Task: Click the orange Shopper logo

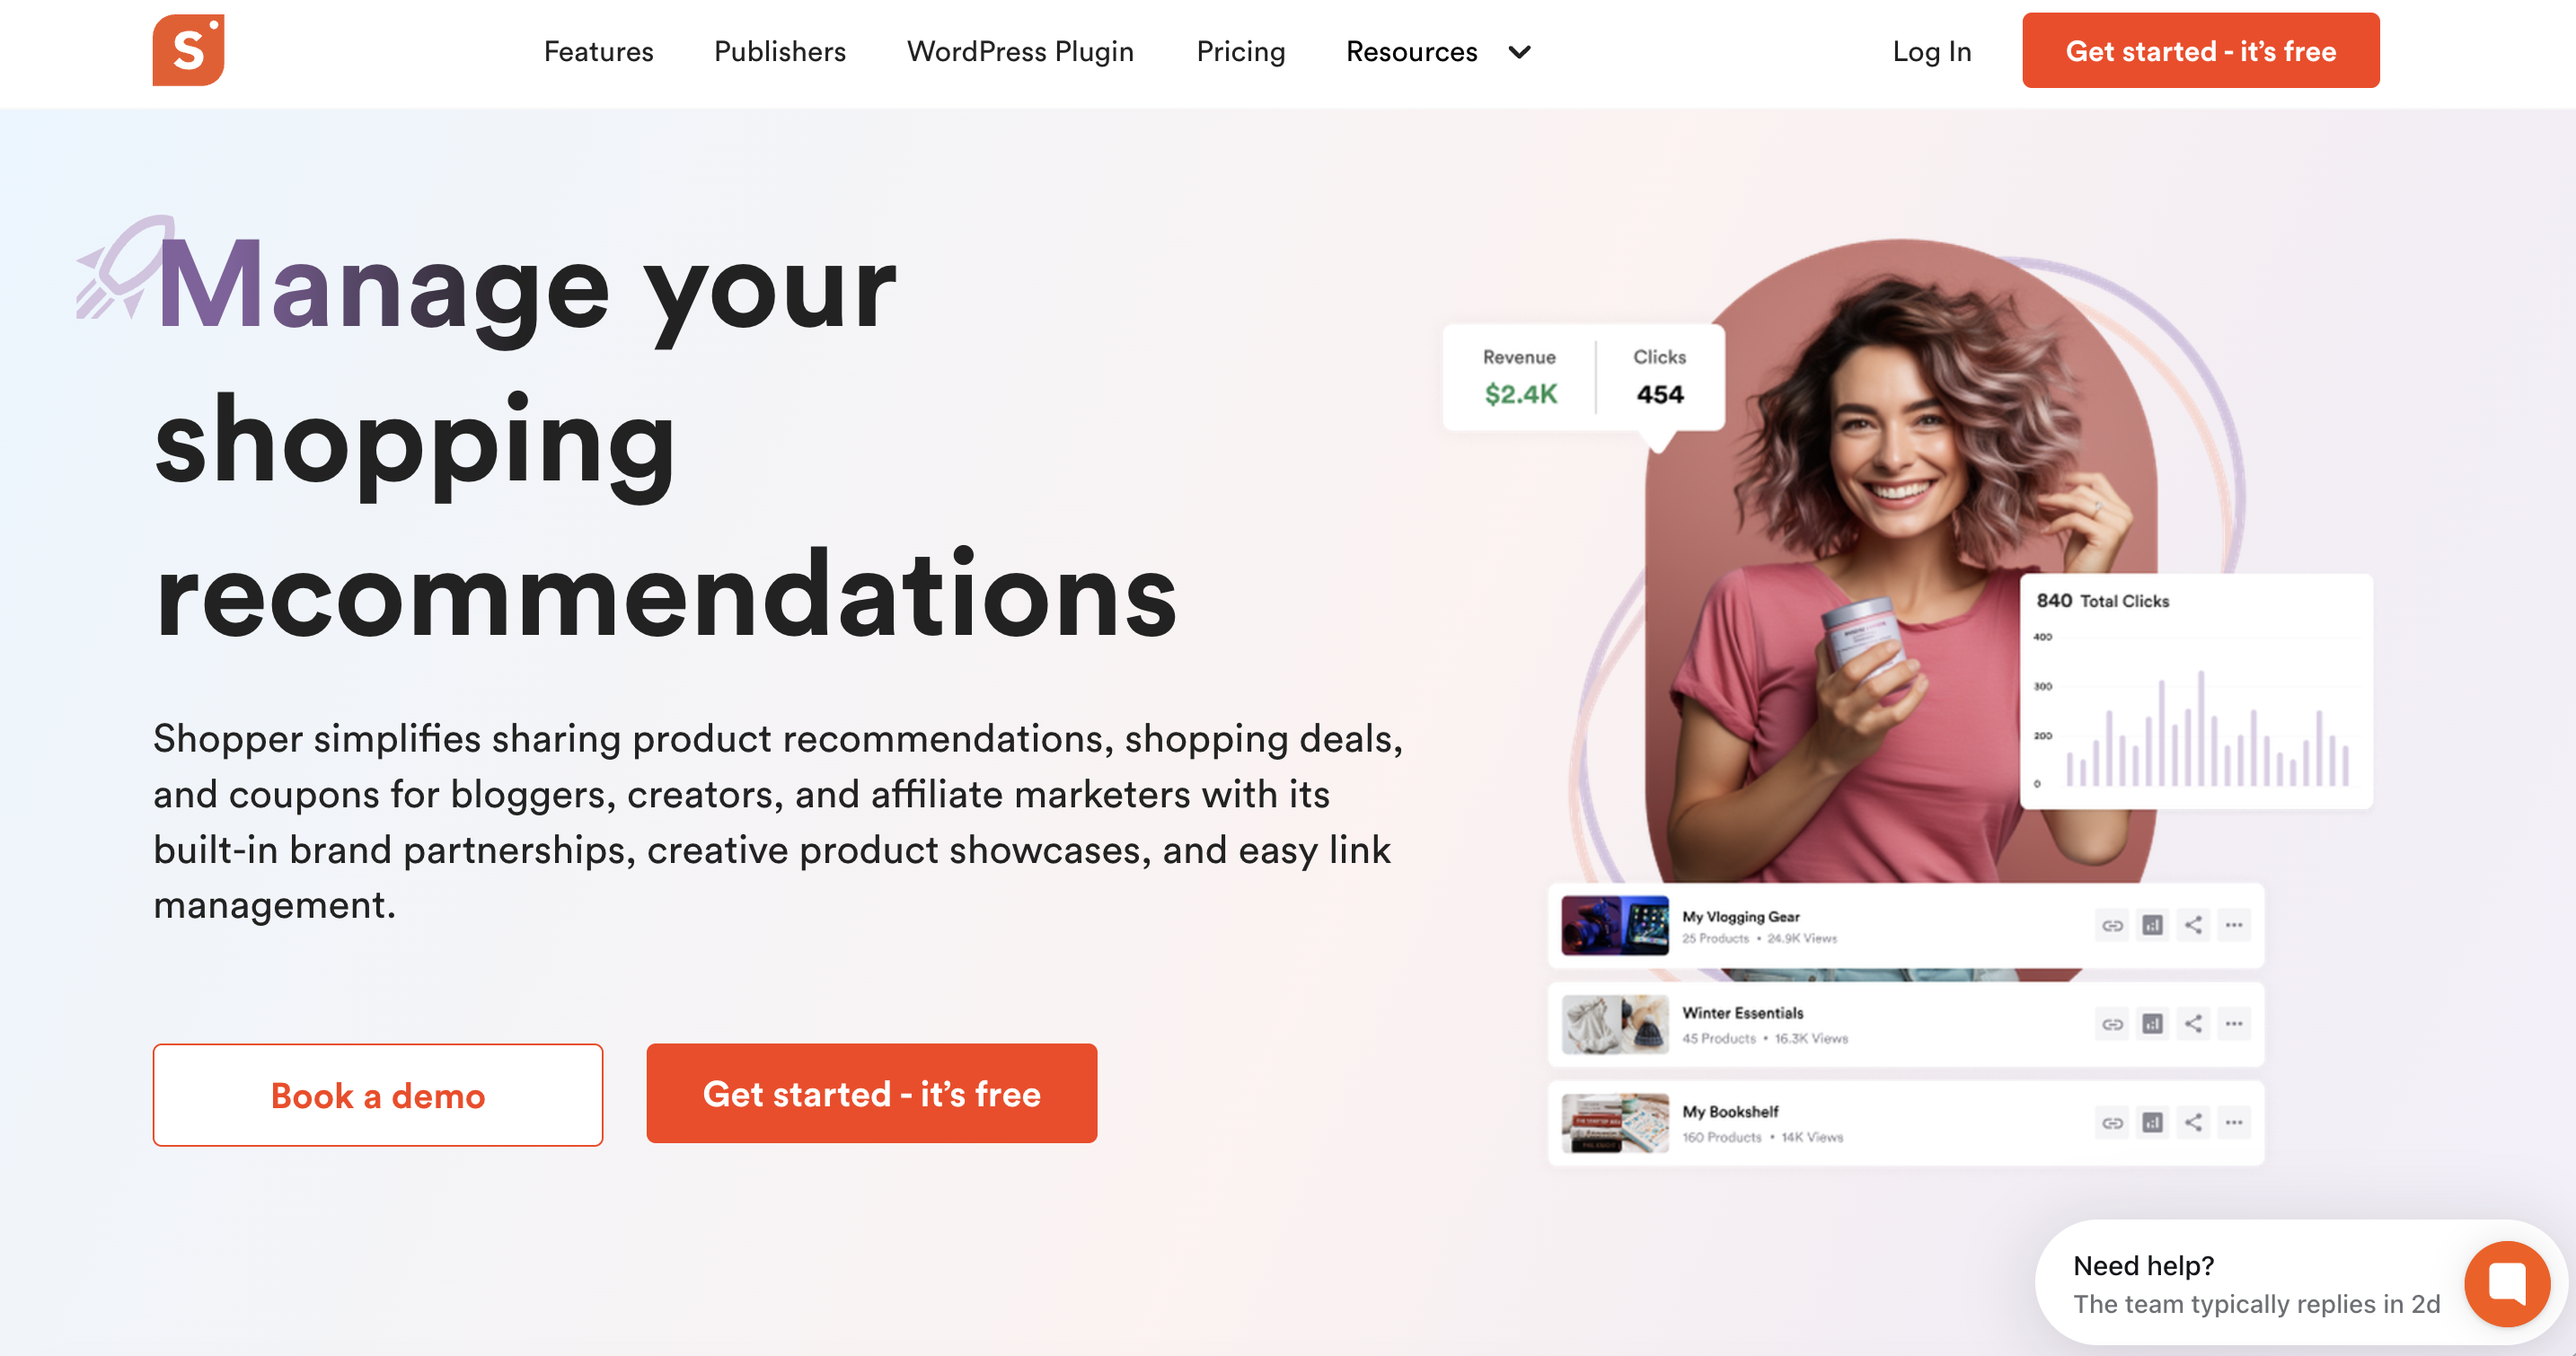Action: (x=188, y=50)
